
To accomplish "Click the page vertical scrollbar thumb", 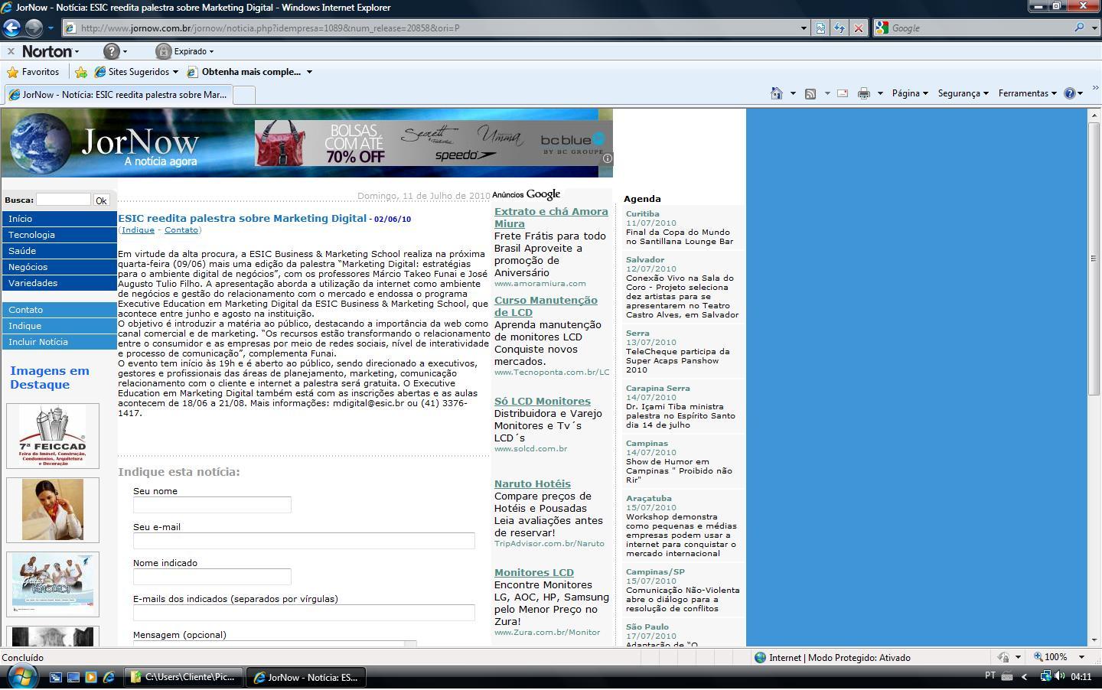I will coord(1094,259).
